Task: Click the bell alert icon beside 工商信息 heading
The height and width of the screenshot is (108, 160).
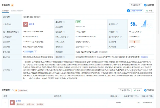Action: pos(12,5)
